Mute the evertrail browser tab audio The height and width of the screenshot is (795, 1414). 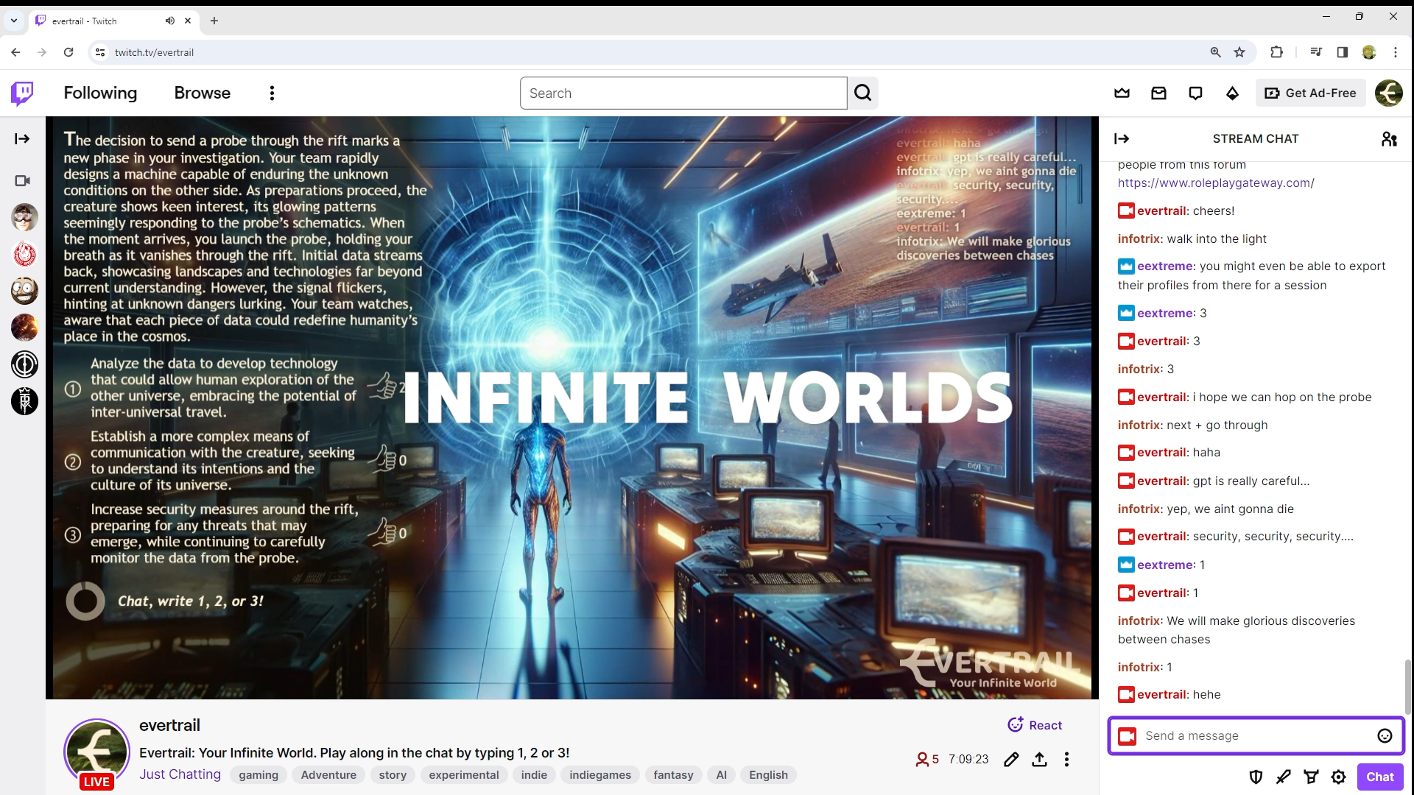tap(170, 21)
